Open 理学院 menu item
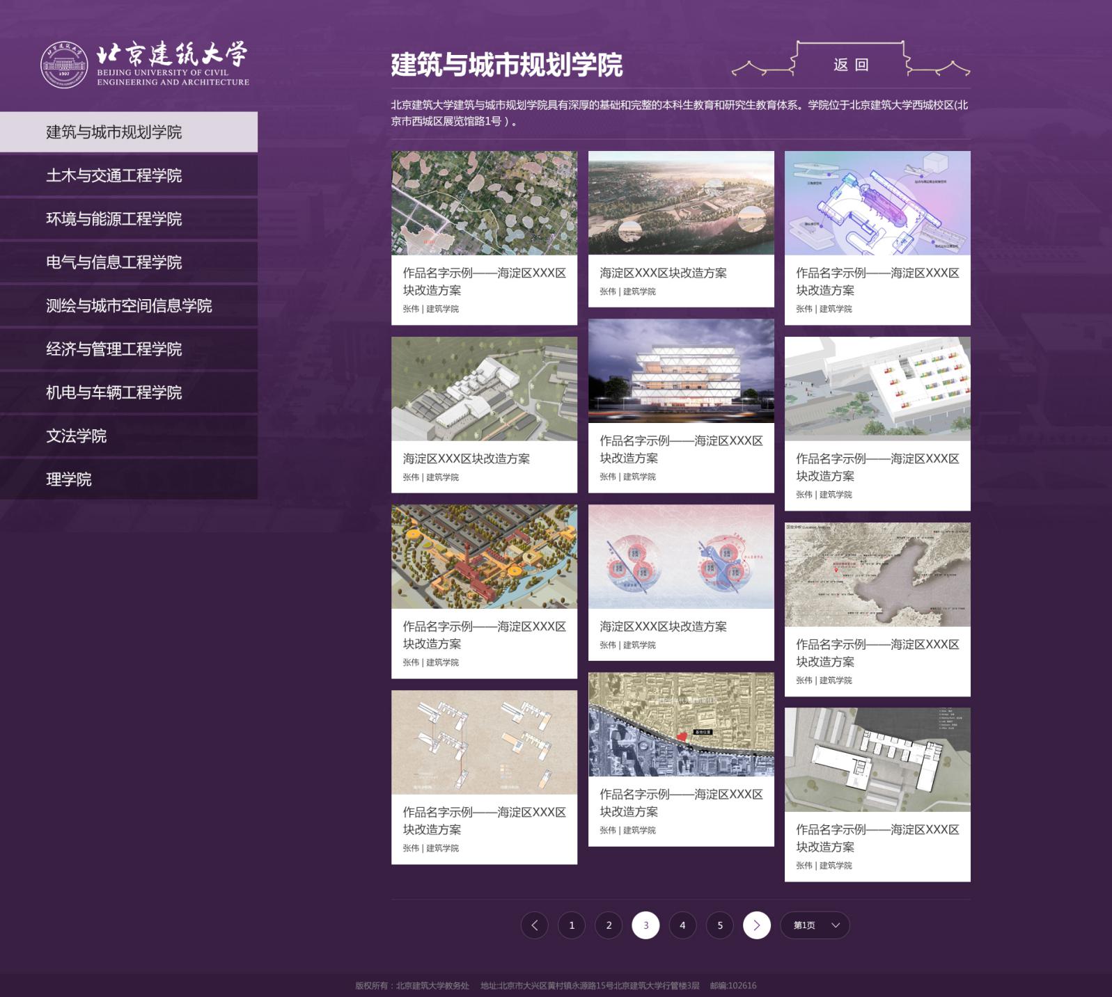Viewport: 1112px width, 997px height. [69, 479]
